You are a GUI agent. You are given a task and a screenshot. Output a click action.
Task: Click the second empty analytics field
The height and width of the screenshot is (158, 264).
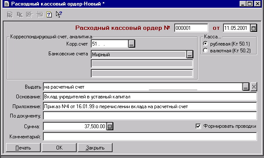click(x=142, y=64)
